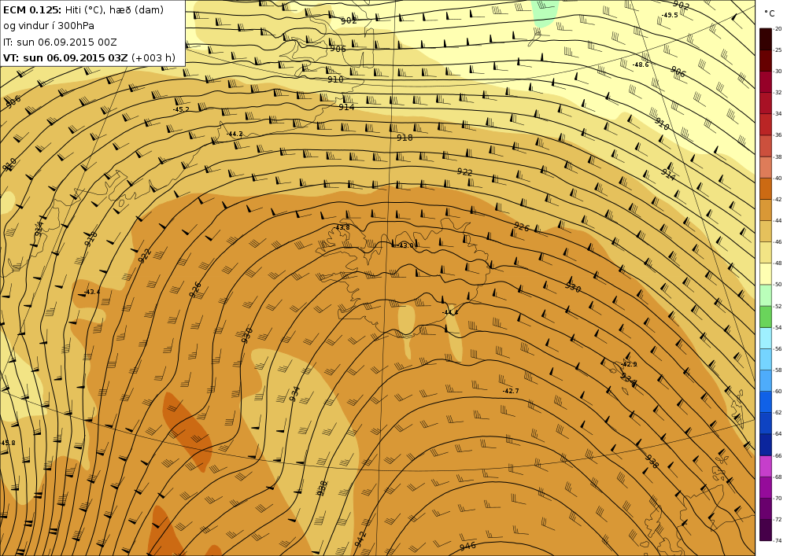Pick the darkest brown swatch at the legend top
The width and height of the screenshot is (787, 556).
[766, 39]
